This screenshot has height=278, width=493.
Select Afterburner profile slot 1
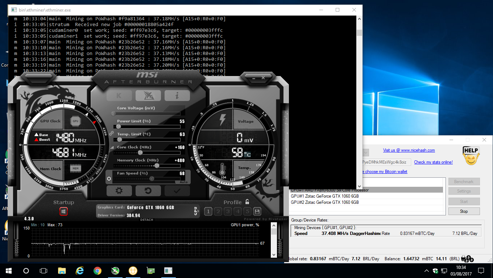point(208,211)
